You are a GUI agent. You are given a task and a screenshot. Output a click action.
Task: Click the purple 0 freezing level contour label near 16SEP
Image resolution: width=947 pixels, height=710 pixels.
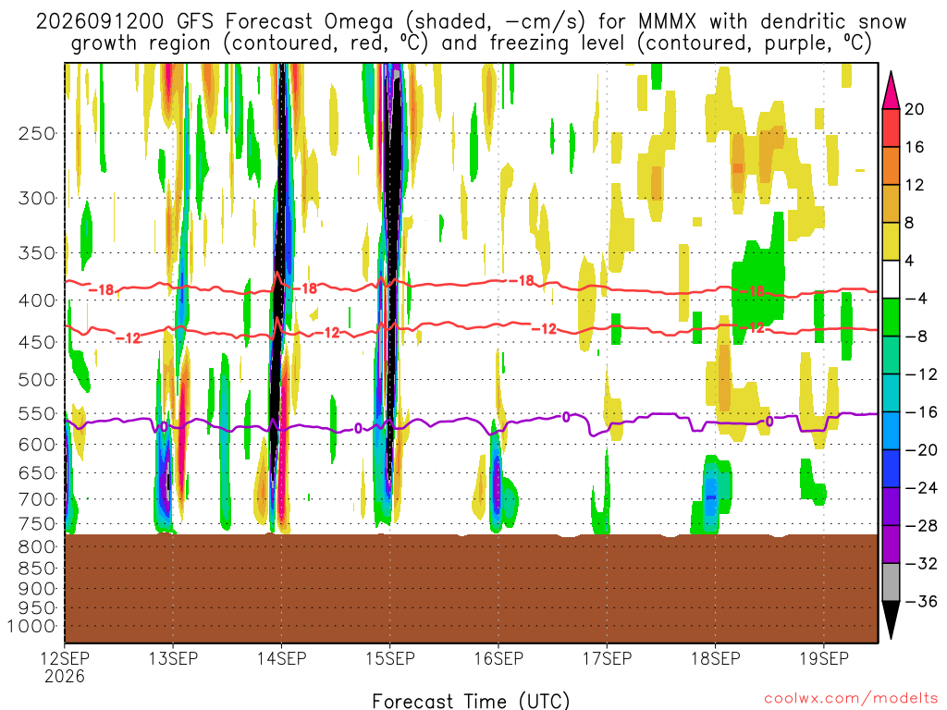click(566, 417)
